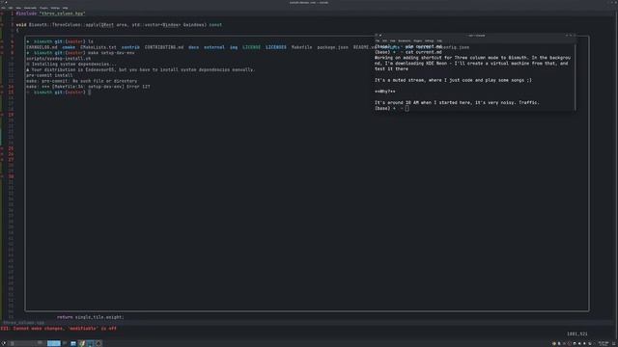Viewport: 618px width, 347px height.
Task: Click the Makefile 'Error 127' line
Action: tap(88, 87)
